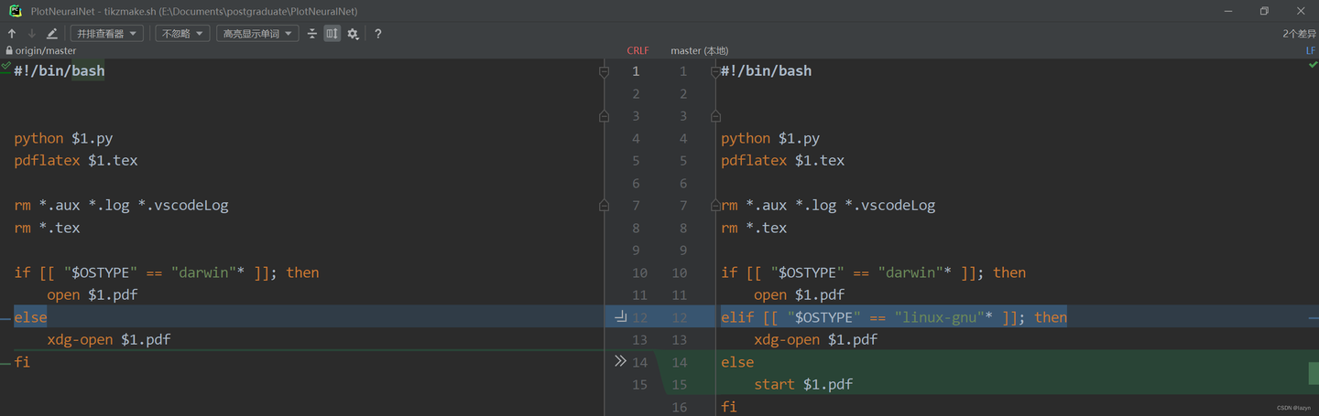The height and width of the screenshot is (416, 1319).
Task: Click the PyCharm application icon in title bar
Action: (16, 11)
